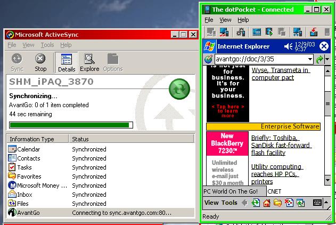Open 'Utility computing reaches HP PCs, printers' link
This screenshot has width=336, height=225.
(x=277, y=174)
